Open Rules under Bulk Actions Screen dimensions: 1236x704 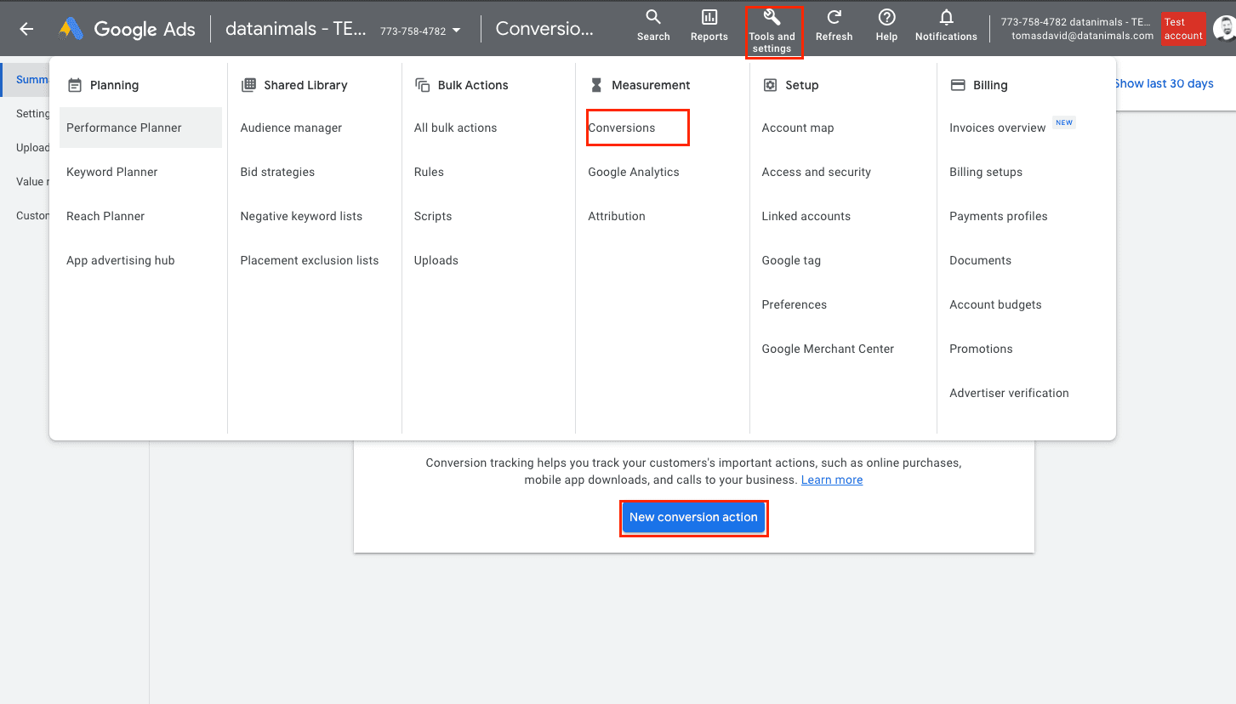click(x=429, y=172)
